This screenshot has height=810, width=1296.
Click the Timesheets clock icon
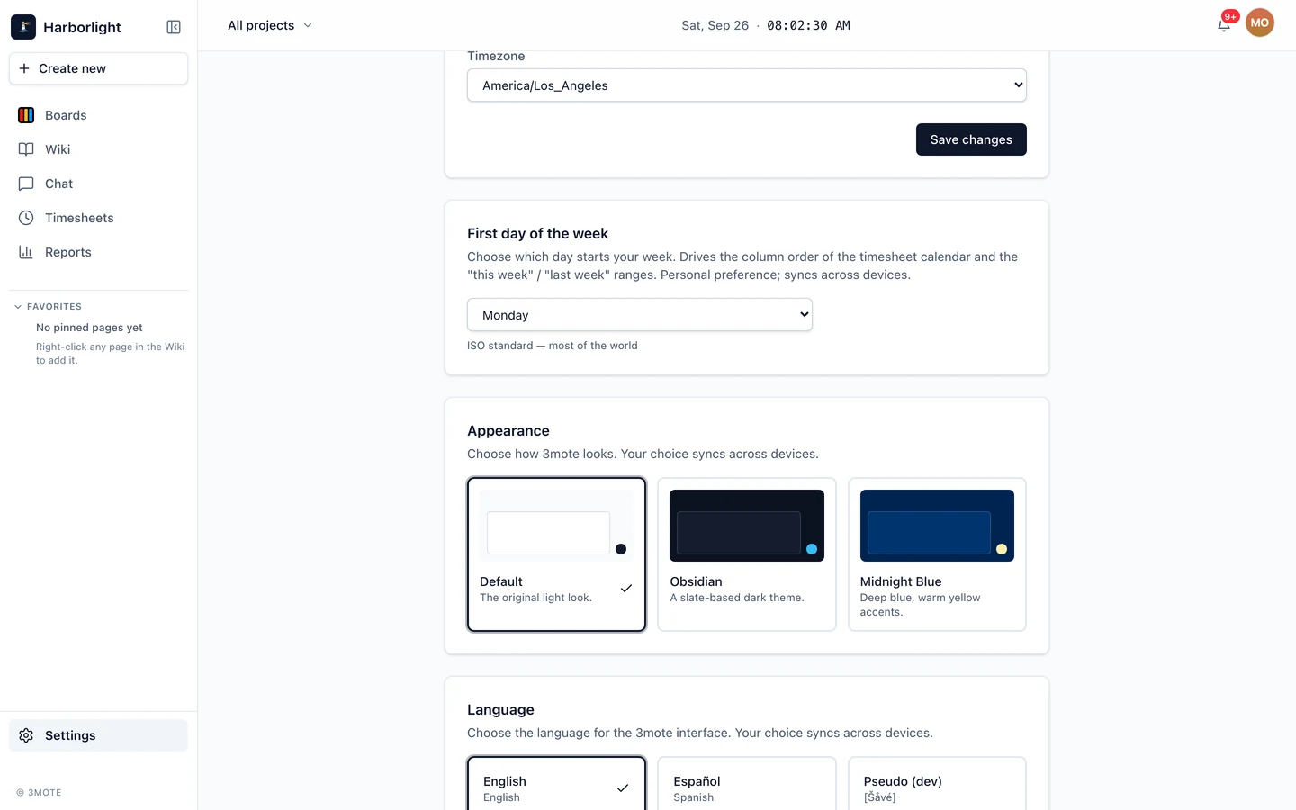[x=26, y=218]
